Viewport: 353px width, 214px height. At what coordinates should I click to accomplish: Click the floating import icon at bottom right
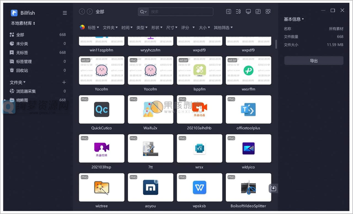(273, 188)
